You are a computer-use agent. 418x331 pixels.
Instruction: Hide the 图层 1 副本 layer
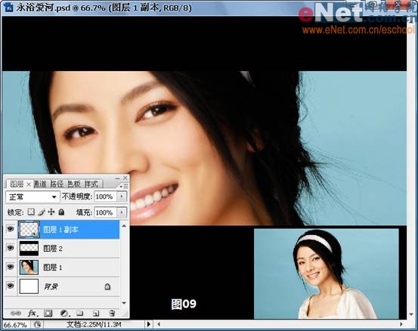coord(11,229)
